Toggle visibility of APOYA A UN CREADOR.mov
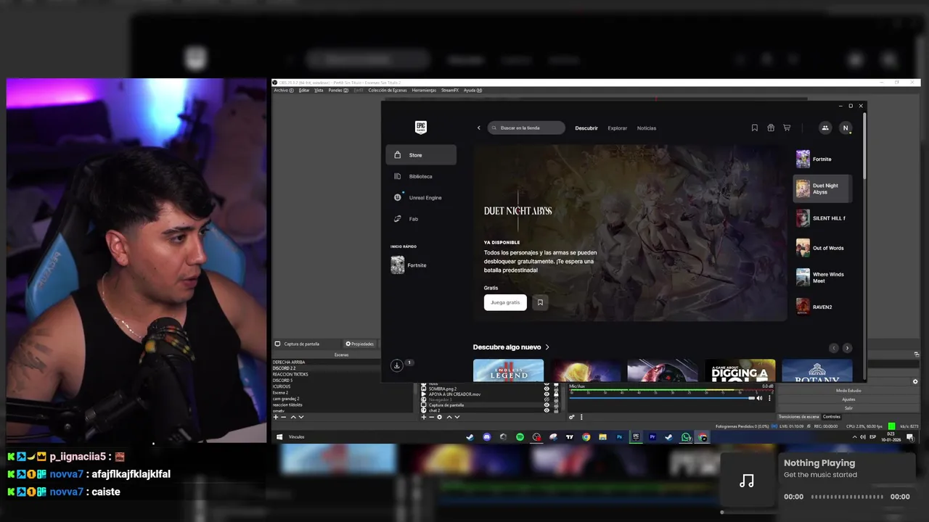 547,394
